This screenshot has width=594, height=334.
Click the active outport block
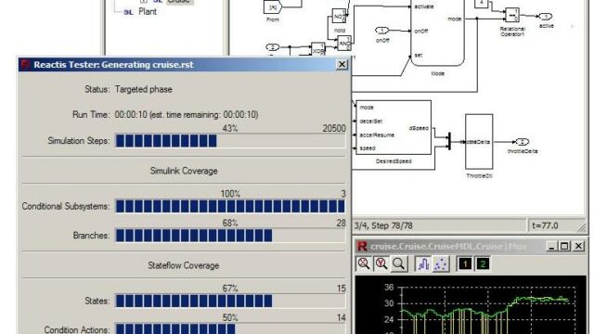[545, 17]
